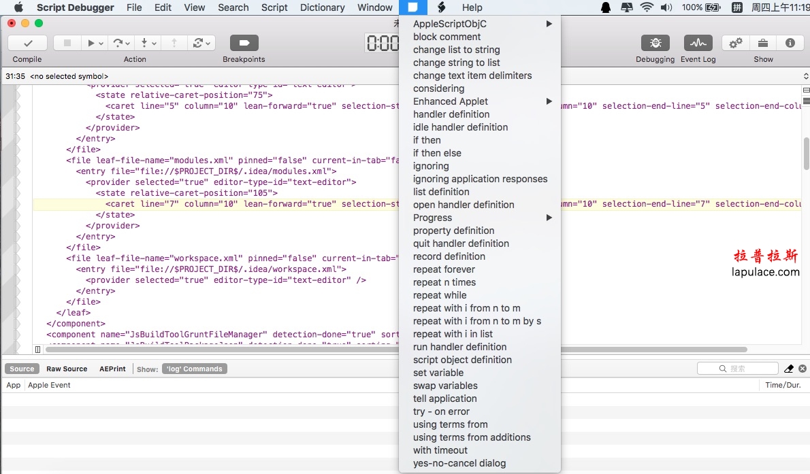The height and width of the screenshot is (474, 810).
Task: Open the '<no selected symbol>' symbol popup
Action: 69,76
